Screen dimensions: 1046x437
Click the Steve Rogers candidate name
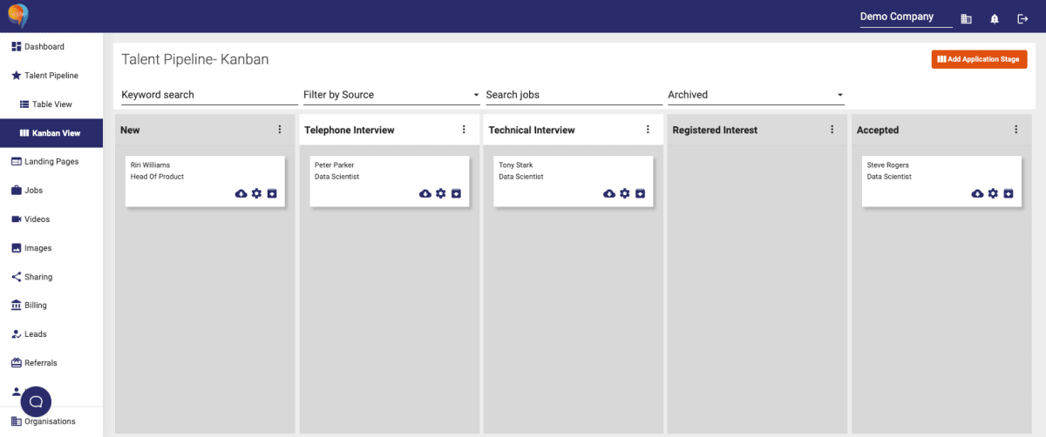[887, 165]
